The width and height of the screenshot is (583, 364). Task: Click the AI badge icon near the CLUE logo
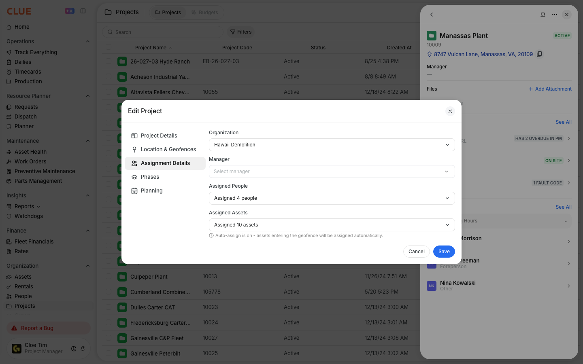tap(70, 11)
